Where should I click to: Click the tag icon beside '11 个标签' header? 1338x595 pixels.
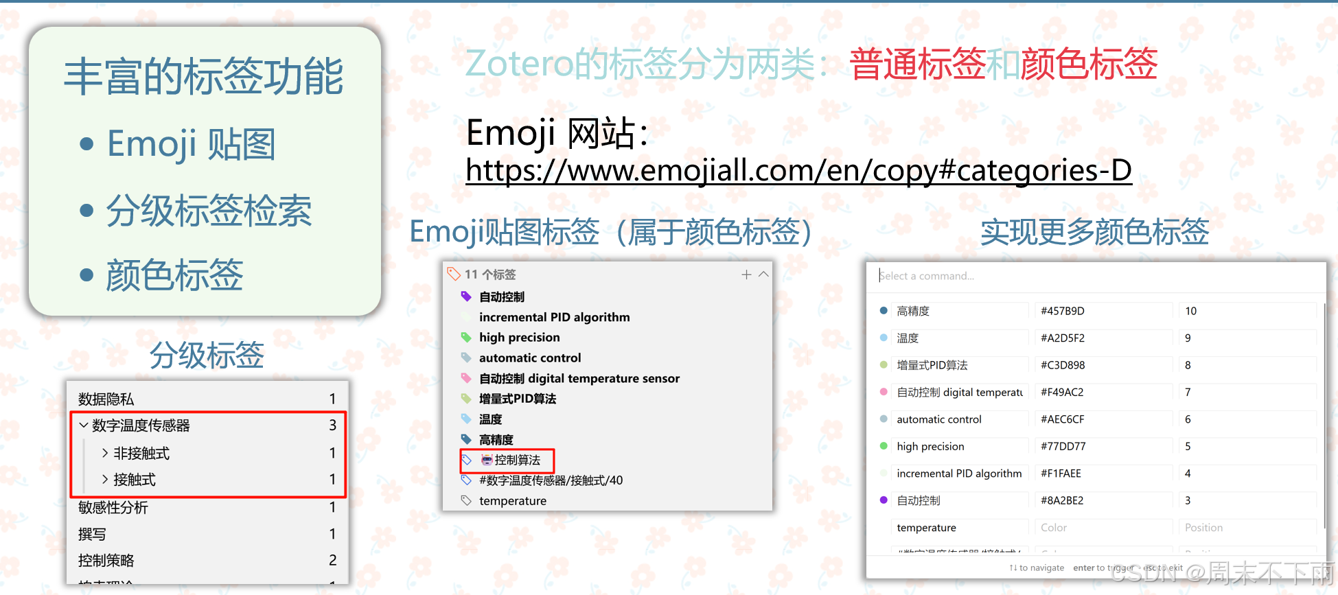454,275
